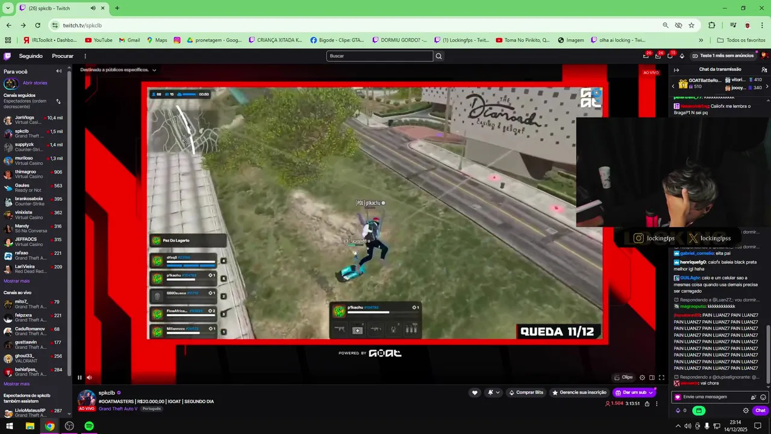Pause the stream video

80,378
